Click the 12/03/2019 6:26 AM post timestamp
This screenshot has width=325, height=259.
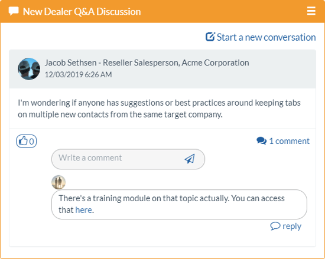79,75
